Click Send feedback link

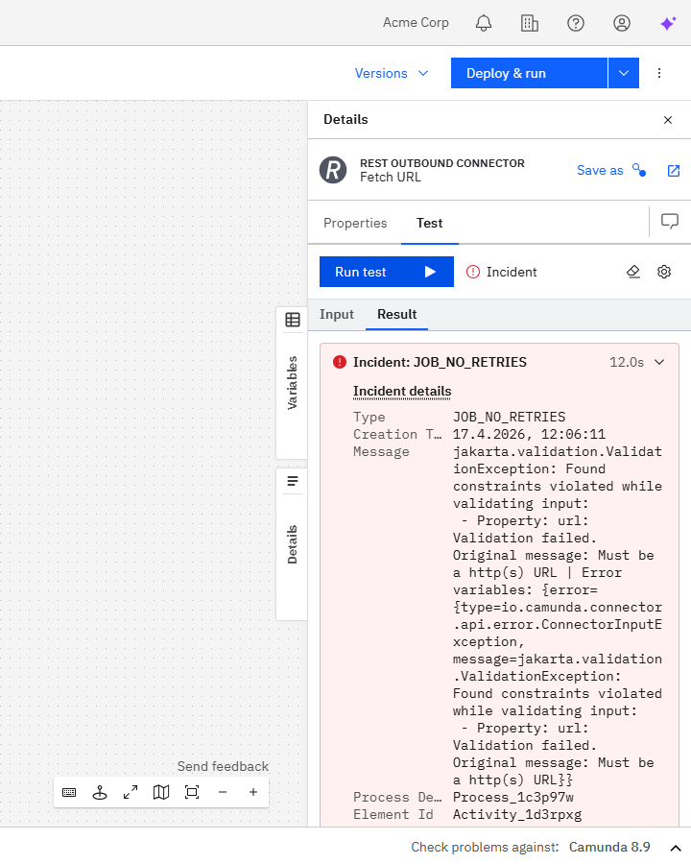tap(223, 766)
